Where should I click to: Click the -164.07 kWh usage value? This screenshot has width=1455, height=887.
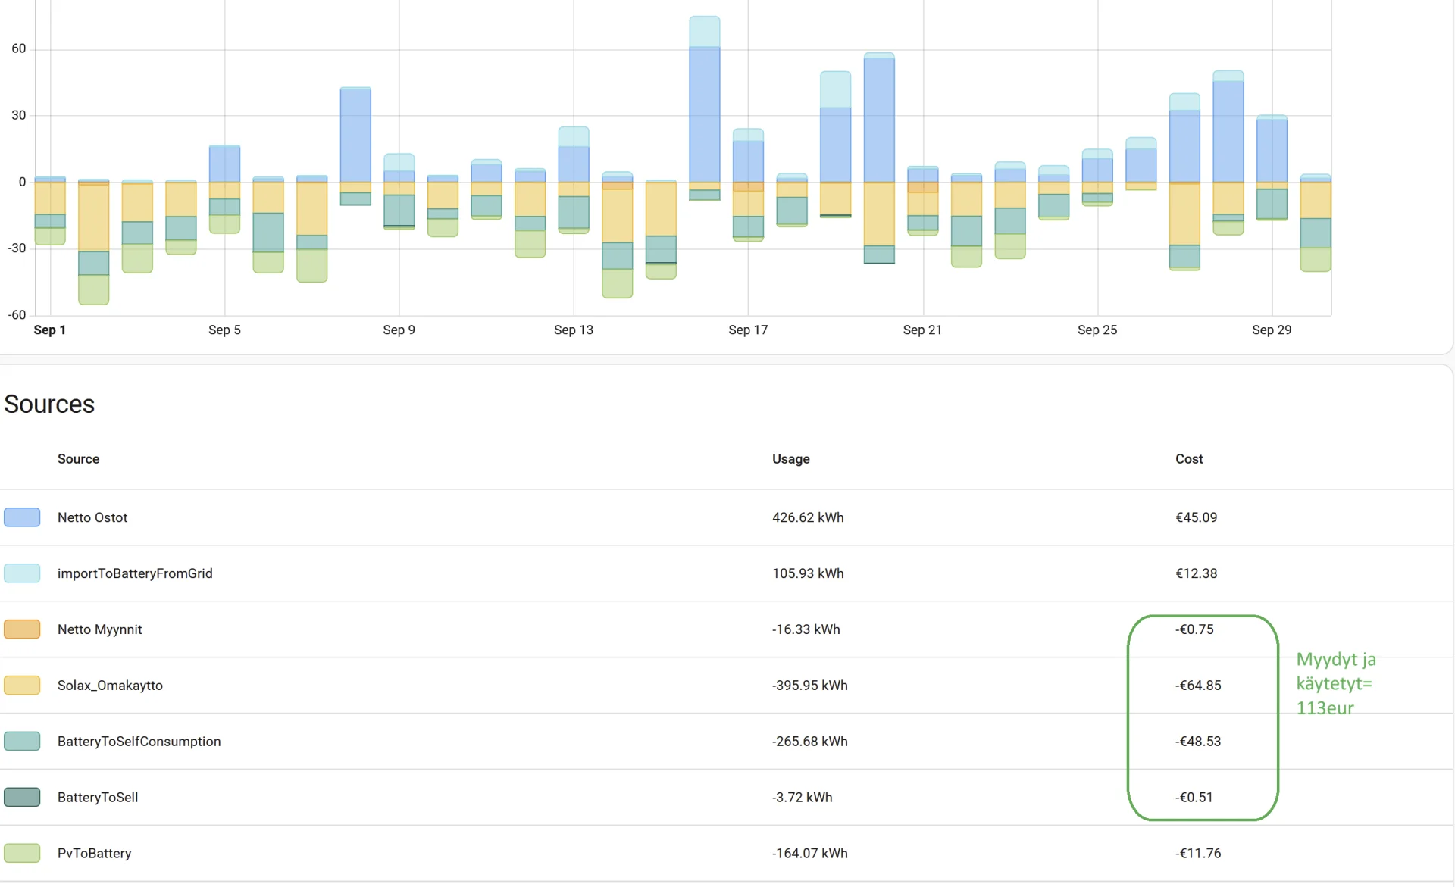point(810,854)
